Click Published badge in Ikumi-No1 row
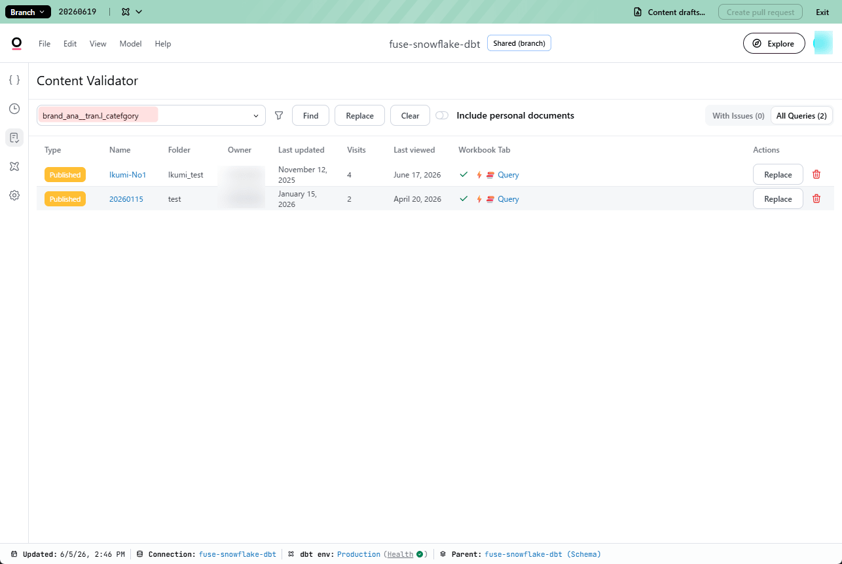 coord(65,175)
